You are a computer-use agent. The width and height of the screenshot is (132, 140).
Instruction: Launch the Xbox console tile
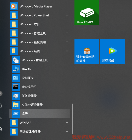click(87, 13)
